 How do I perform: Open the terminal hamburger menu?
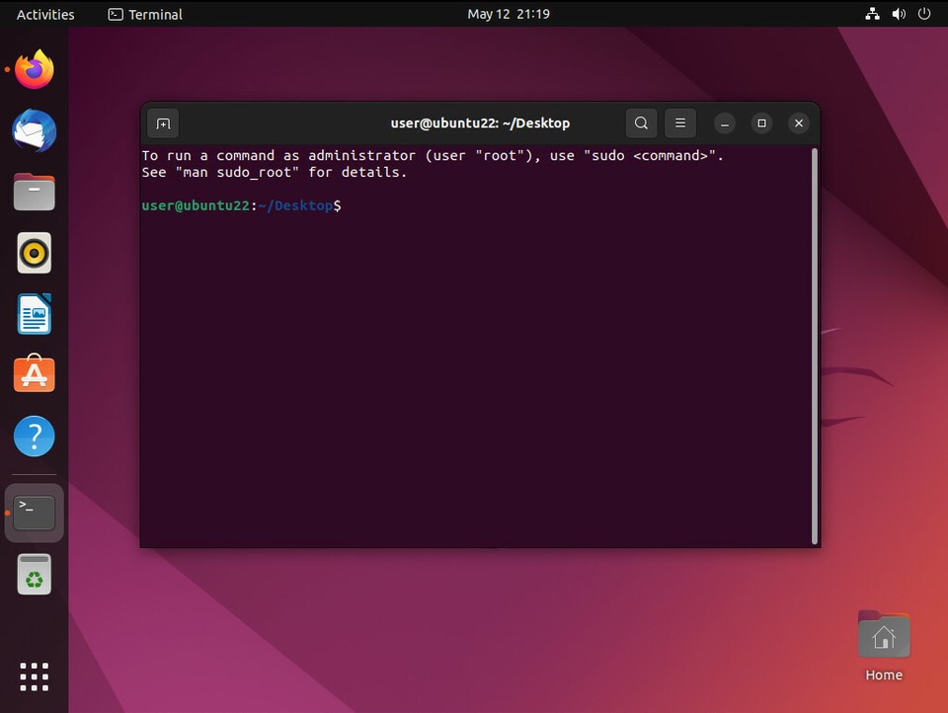[680, 122]
